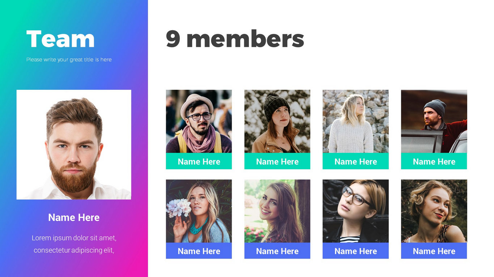
Task: Click "Name Here" below the large bearded portrait
Action: (x=74, y=217)
